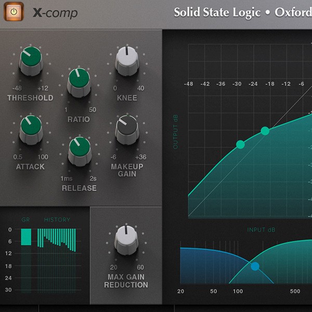
Task: Click the 2s maximum release value
Action: pyautogui.click(x=93, y=178)
